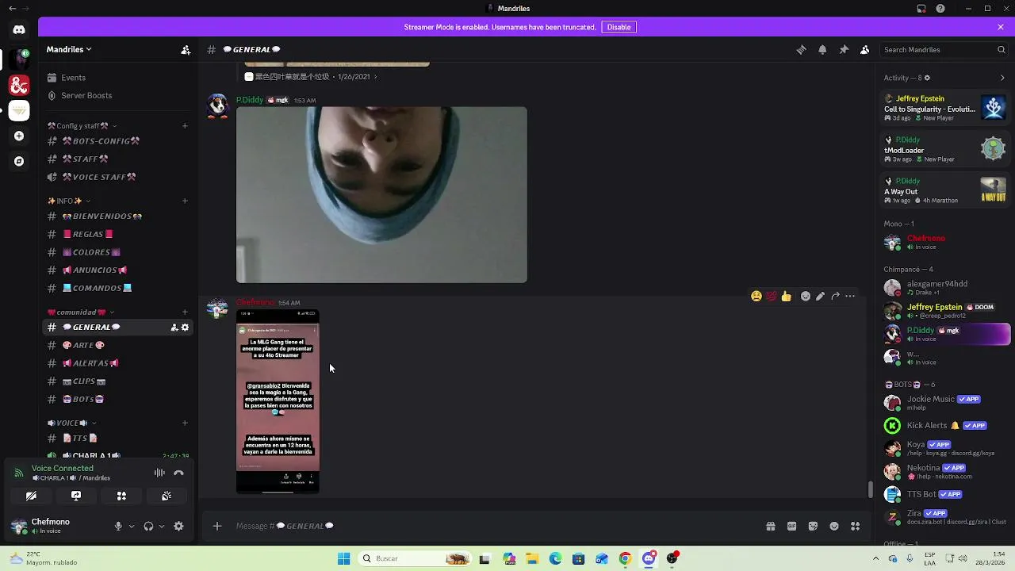Open Activity settings gear icon

click(x=927, y=78)
